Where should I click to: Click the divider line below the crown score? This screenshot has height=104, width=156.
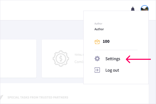(116, 50)
